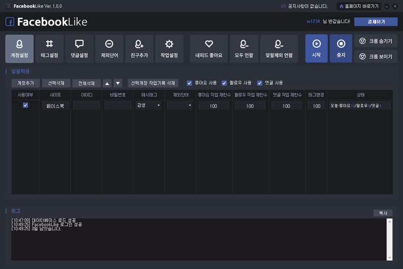The width and height of the screenshot is (403, 269).
Task: Open the 댓글설정 comment settings icon
Action: (x=79, y=44)
